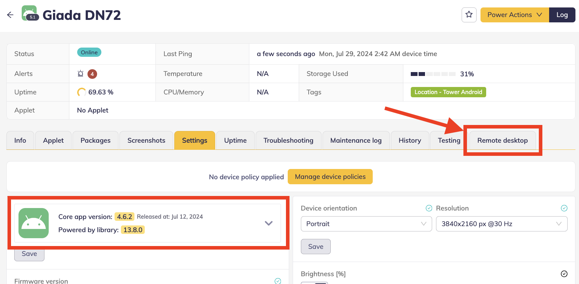Open the Portrait orientation dropdown
Screen dimensions: 579x284
point(366,224)
